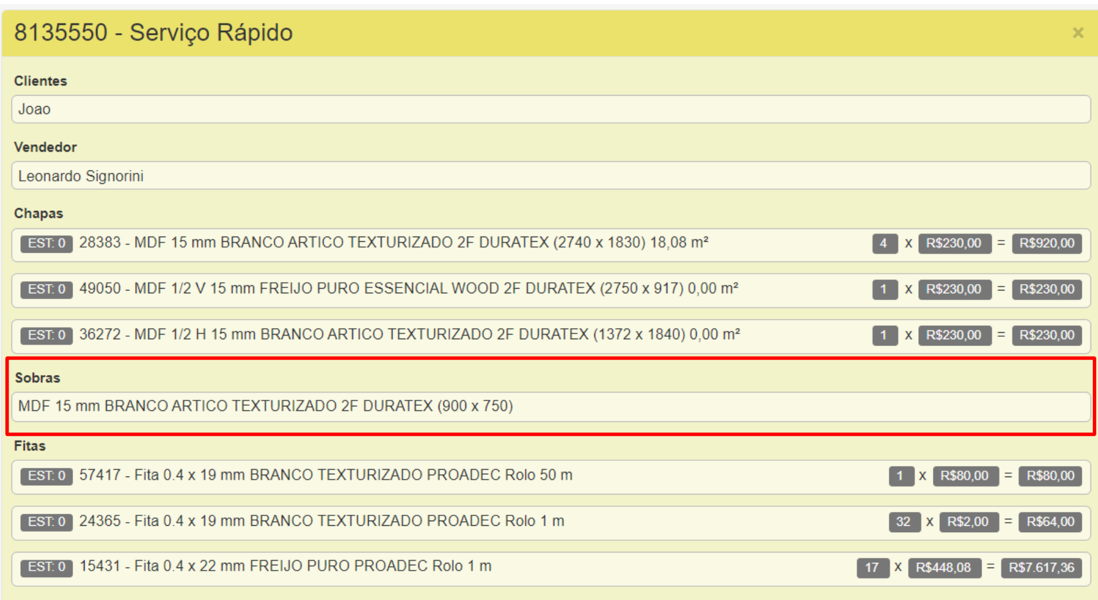Click quantity 1 in the 49050 row

coord(884,289)
